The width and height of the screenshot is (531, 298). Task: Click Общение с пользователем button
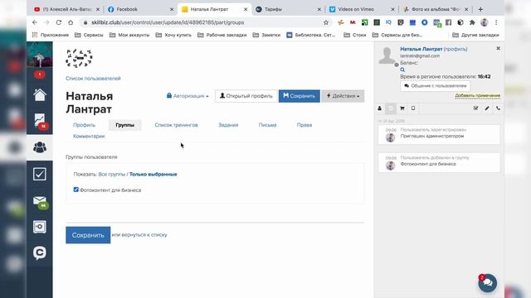coord(435,86)
